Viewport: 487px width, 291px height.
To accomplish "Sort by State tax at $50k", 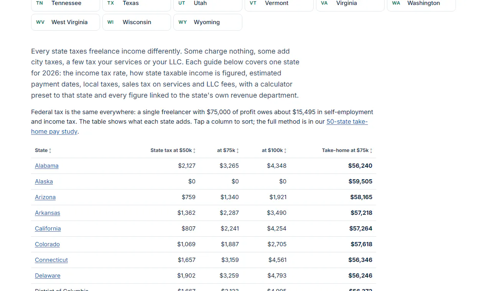I will click(173, 150).
